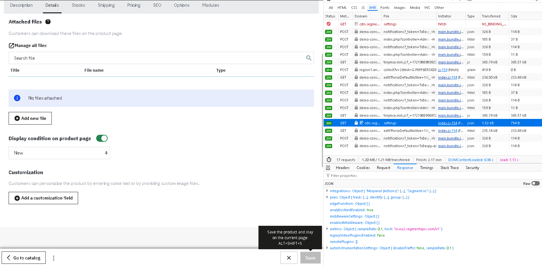Click the Add new file button

(x=30, y=118)
